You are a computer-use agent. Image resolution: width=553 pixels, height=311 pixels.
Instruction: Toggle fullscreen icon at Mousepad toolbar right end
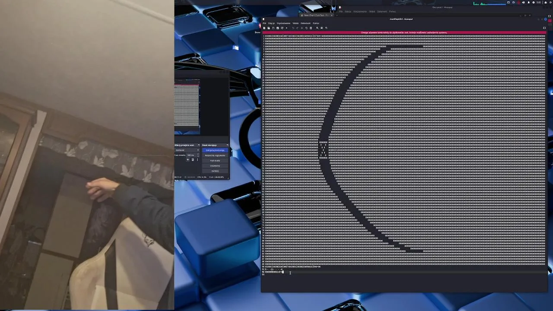click(x=544, y=28)
